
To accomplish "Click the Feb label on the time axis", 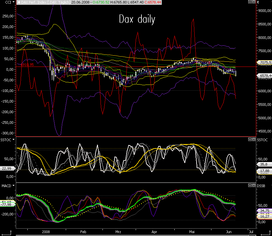I will coord(83,232).
